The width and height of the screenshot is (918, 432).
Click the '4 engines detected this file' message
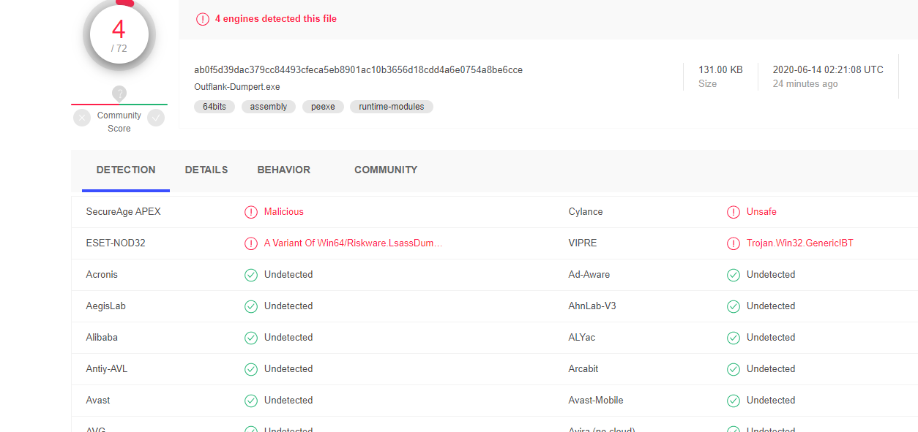pos(276,19)
